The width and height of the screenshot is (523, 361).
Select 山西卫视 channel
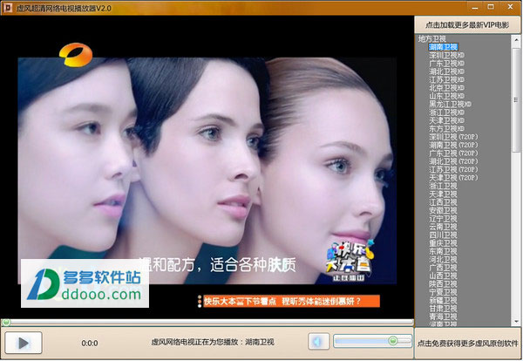point(444,276)
